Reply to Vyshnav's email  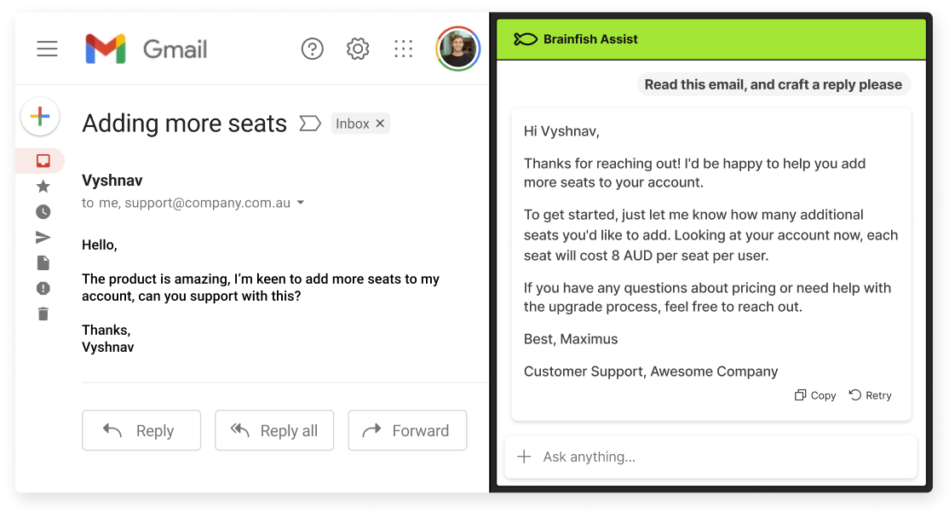pyautogui.click(x=141, y=430)
